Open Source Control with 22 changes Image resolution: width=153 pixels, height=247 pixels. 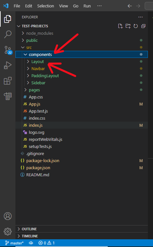click(x=8, y=50)
